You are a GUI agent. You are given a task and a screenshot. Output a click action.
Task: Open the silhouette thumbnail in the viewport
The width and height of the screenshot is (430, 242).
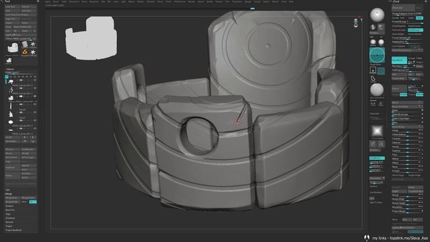pos(91,38)
